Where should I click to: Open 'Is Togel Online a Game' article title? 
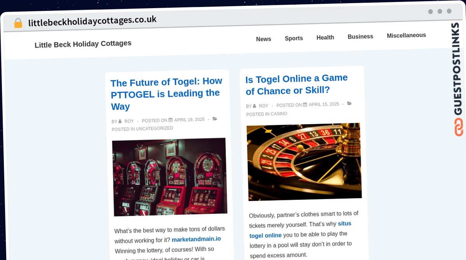point(297,84)
